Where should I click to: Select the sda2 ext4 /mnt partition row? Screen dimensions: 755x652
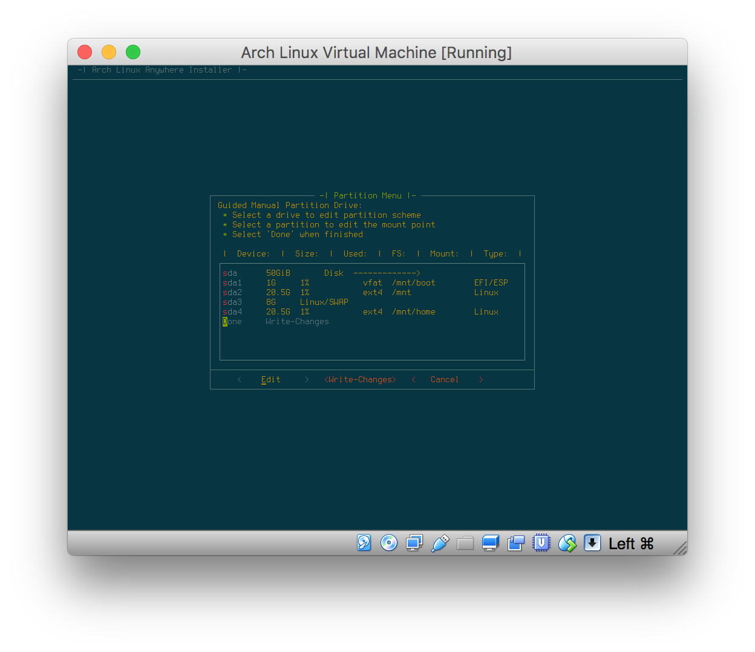coord(372,292)
